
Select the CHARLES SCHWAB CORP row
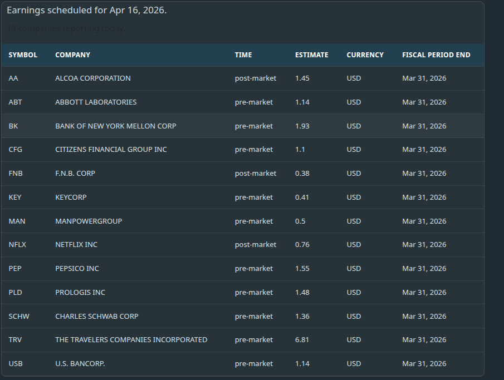pyautogui.click(x=97, y=317)
